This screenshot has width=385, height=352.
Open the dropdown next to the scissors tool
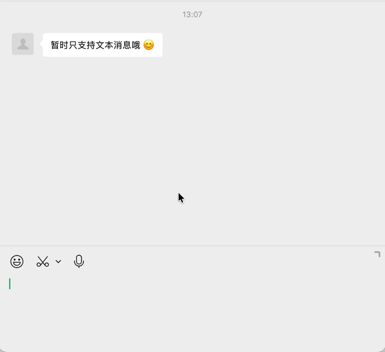coord(58,262)
